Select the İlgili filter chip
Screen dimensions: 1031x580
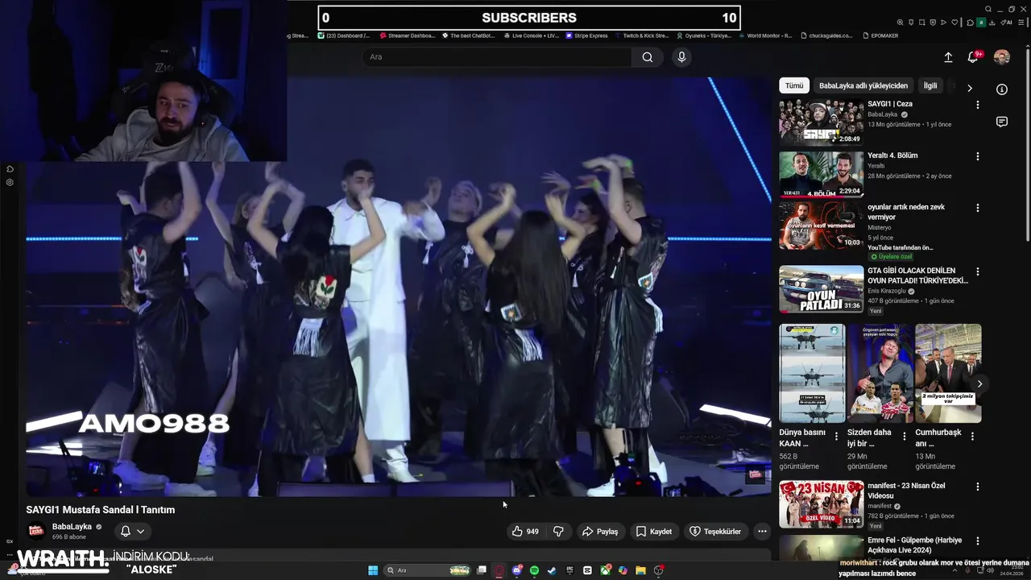click(930, 85)
